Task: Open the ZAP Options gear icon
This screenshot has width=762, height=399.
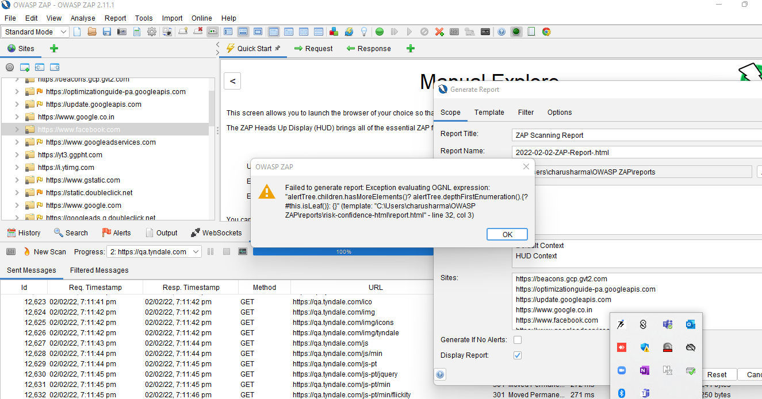Action: click(x=152, y=32)
